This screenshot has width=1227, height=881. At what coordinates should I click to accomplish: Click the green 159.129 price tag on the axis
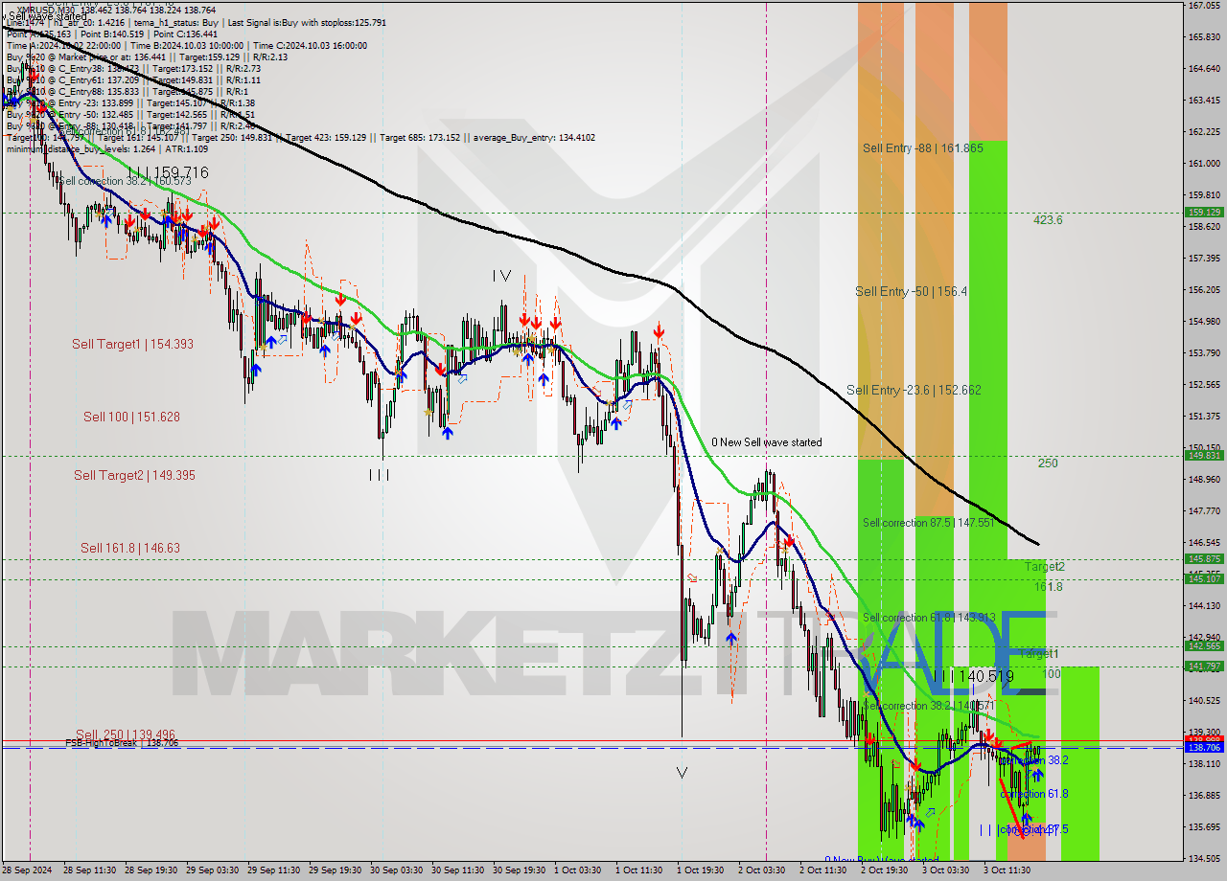pos(1204,213)
